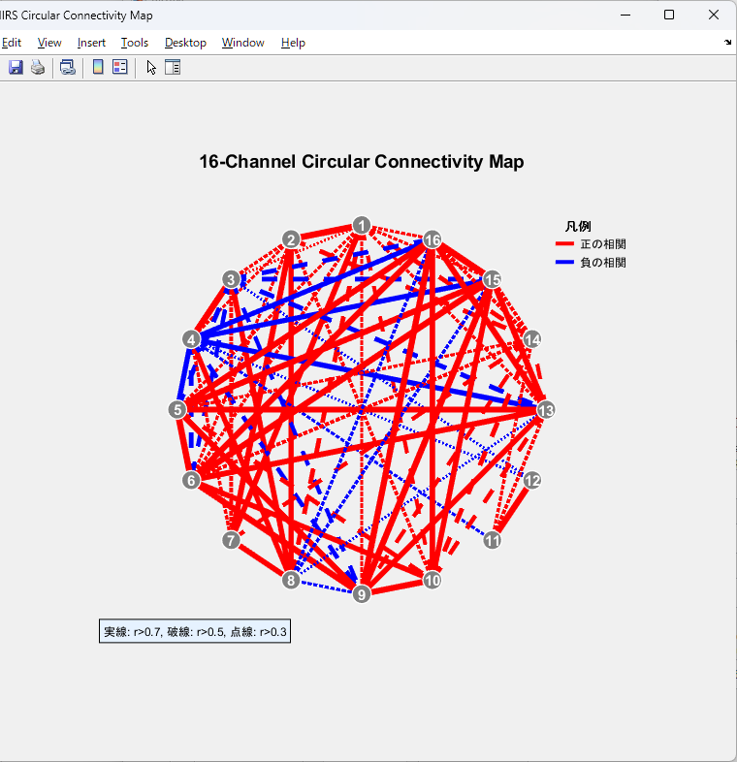This screenshot has height=762, width=737.
Task: Open the View menu
Action: (x=49, y=43)
